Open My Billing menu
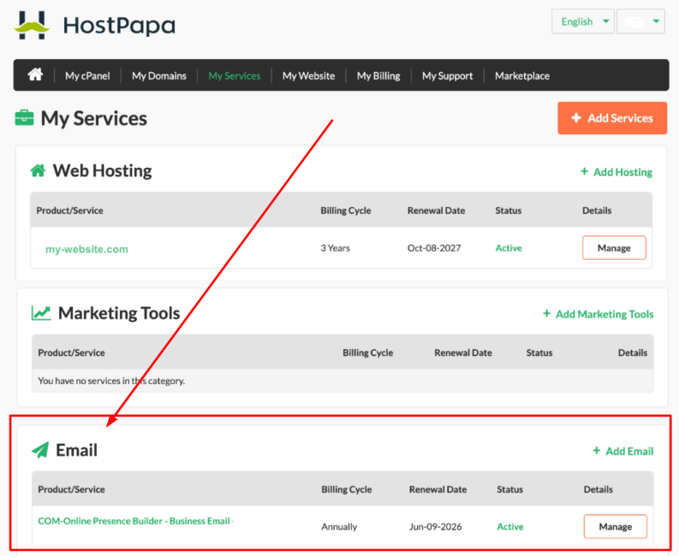Image resolution: width=679 pixels, height=556 pixels. tap(378, 76)
